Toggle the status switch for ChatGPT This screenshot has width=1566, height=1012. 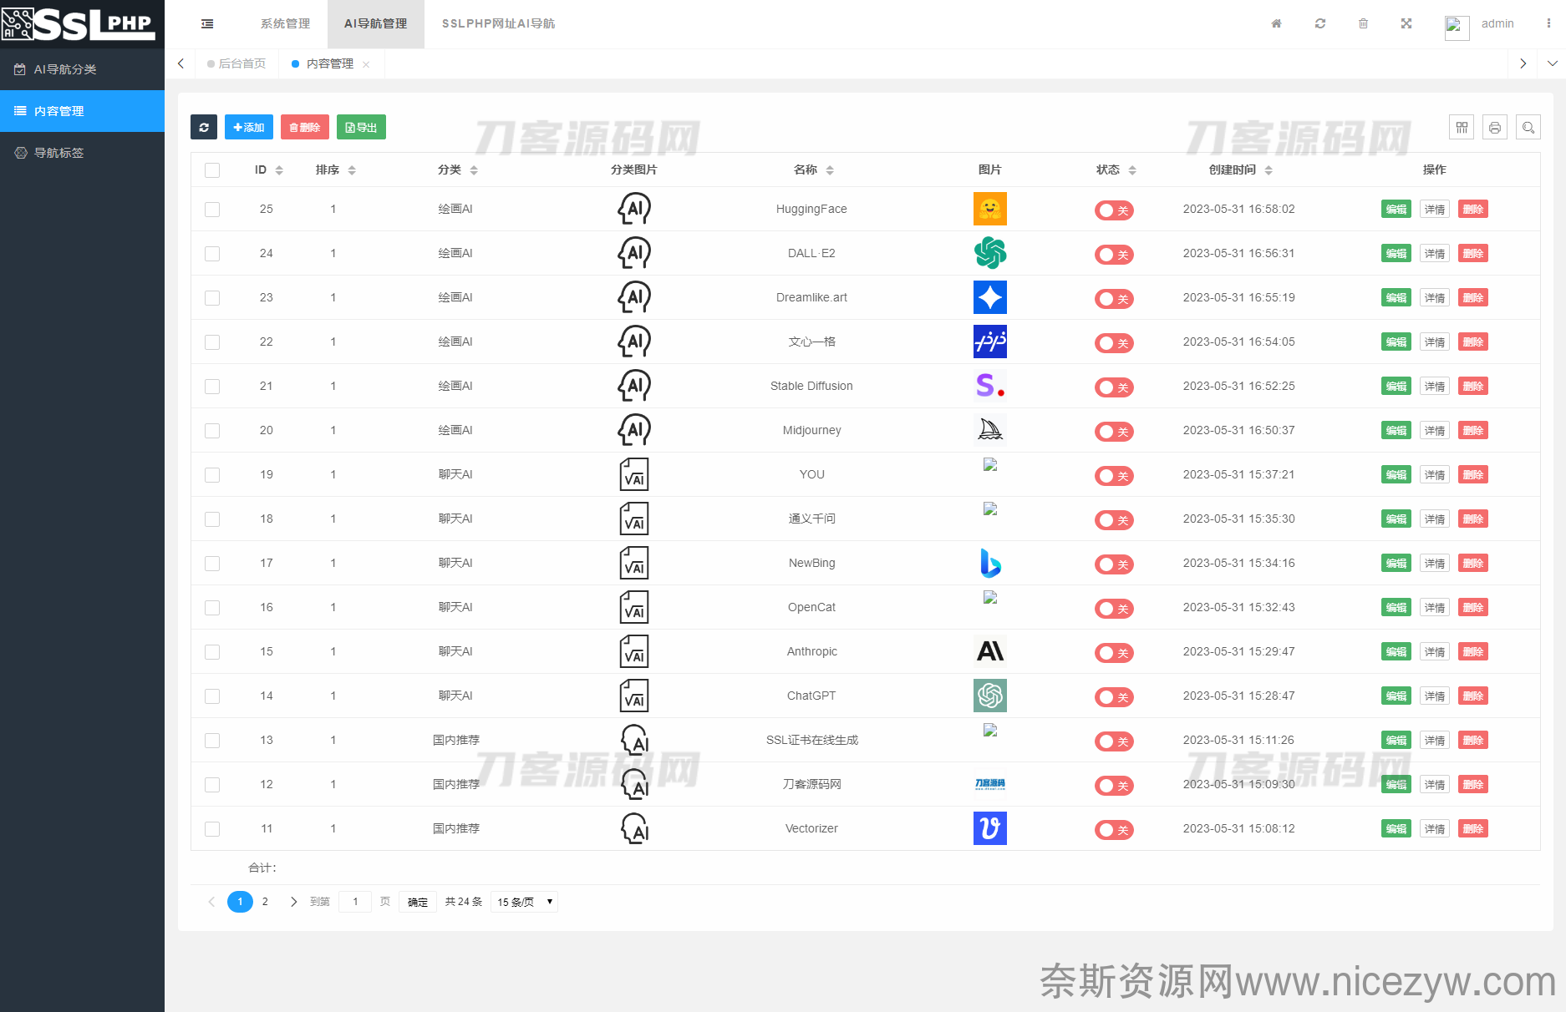point(1114,697)
